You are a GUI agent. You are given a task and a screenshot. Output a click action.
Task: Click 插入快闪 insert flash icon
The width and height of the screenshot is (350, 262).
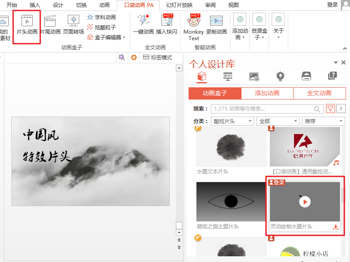(x=167, y=21)
